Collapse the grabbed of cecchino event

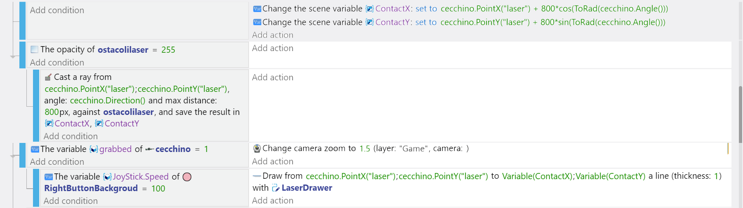tap(13, 156)
